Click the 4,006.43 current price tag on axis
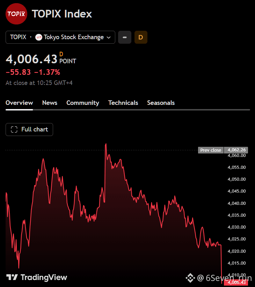This screenshot has height=287, width=255. [236, 282]
